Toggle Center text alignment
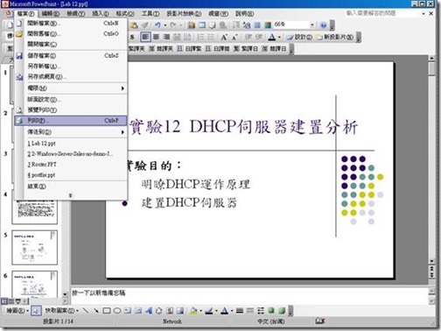The image size is (441, 331). point(156,37)
